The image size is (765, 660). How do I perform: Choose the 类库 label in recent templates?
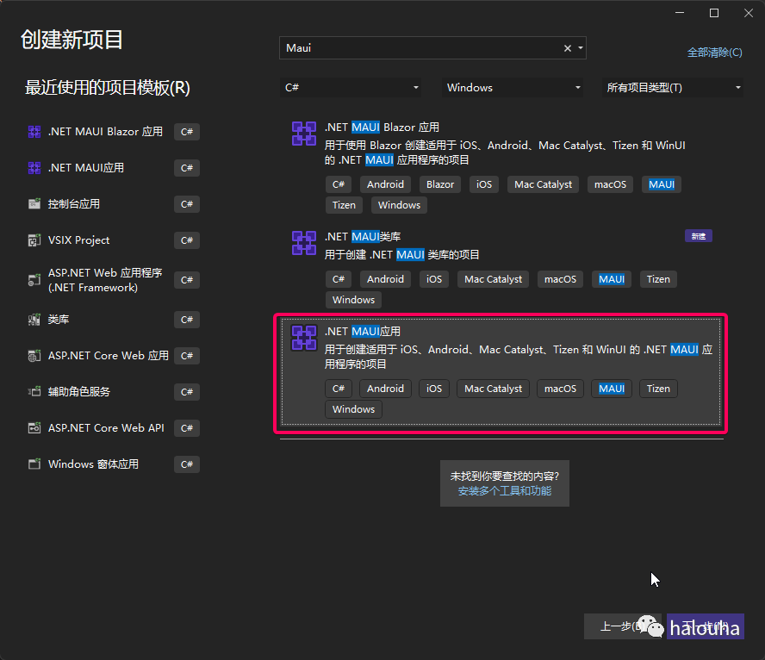[x=59, y=320]
